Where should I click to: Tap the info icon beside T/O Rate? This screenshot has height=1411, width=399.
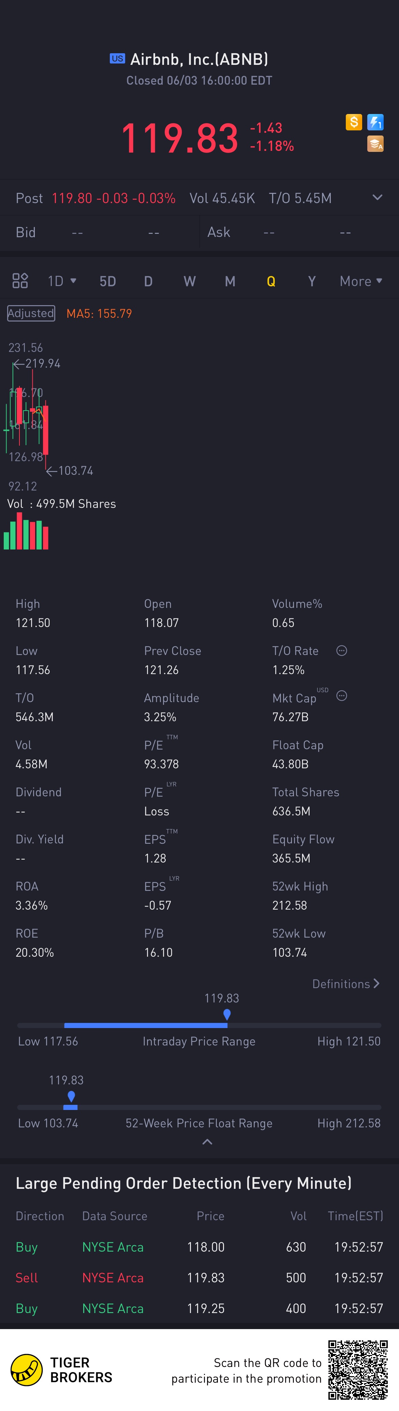pos(341,651)
